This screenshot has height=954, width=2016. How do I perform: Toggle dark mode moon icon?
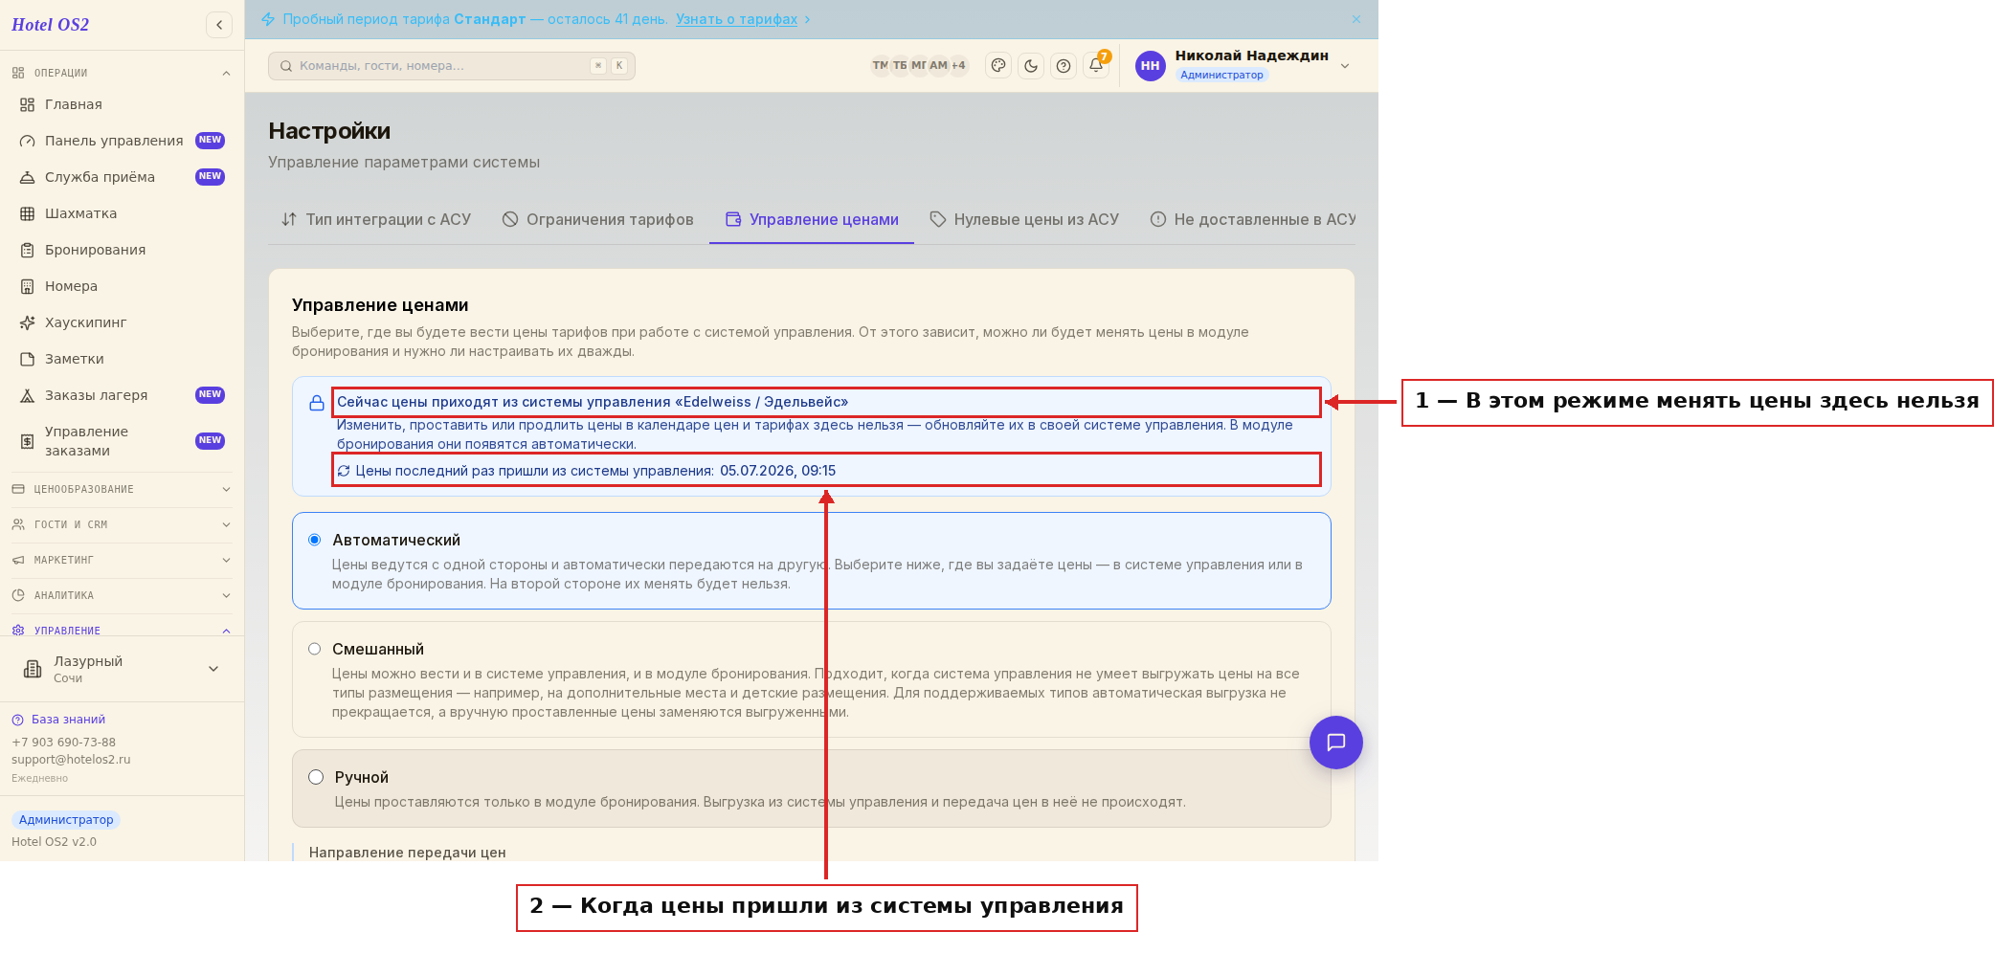click(x=1031, y=65)
